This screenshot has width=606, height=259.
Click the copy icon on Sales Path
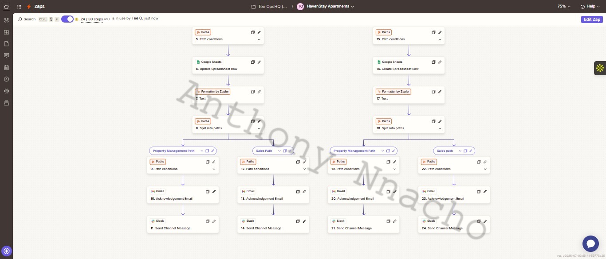[285, 151]
